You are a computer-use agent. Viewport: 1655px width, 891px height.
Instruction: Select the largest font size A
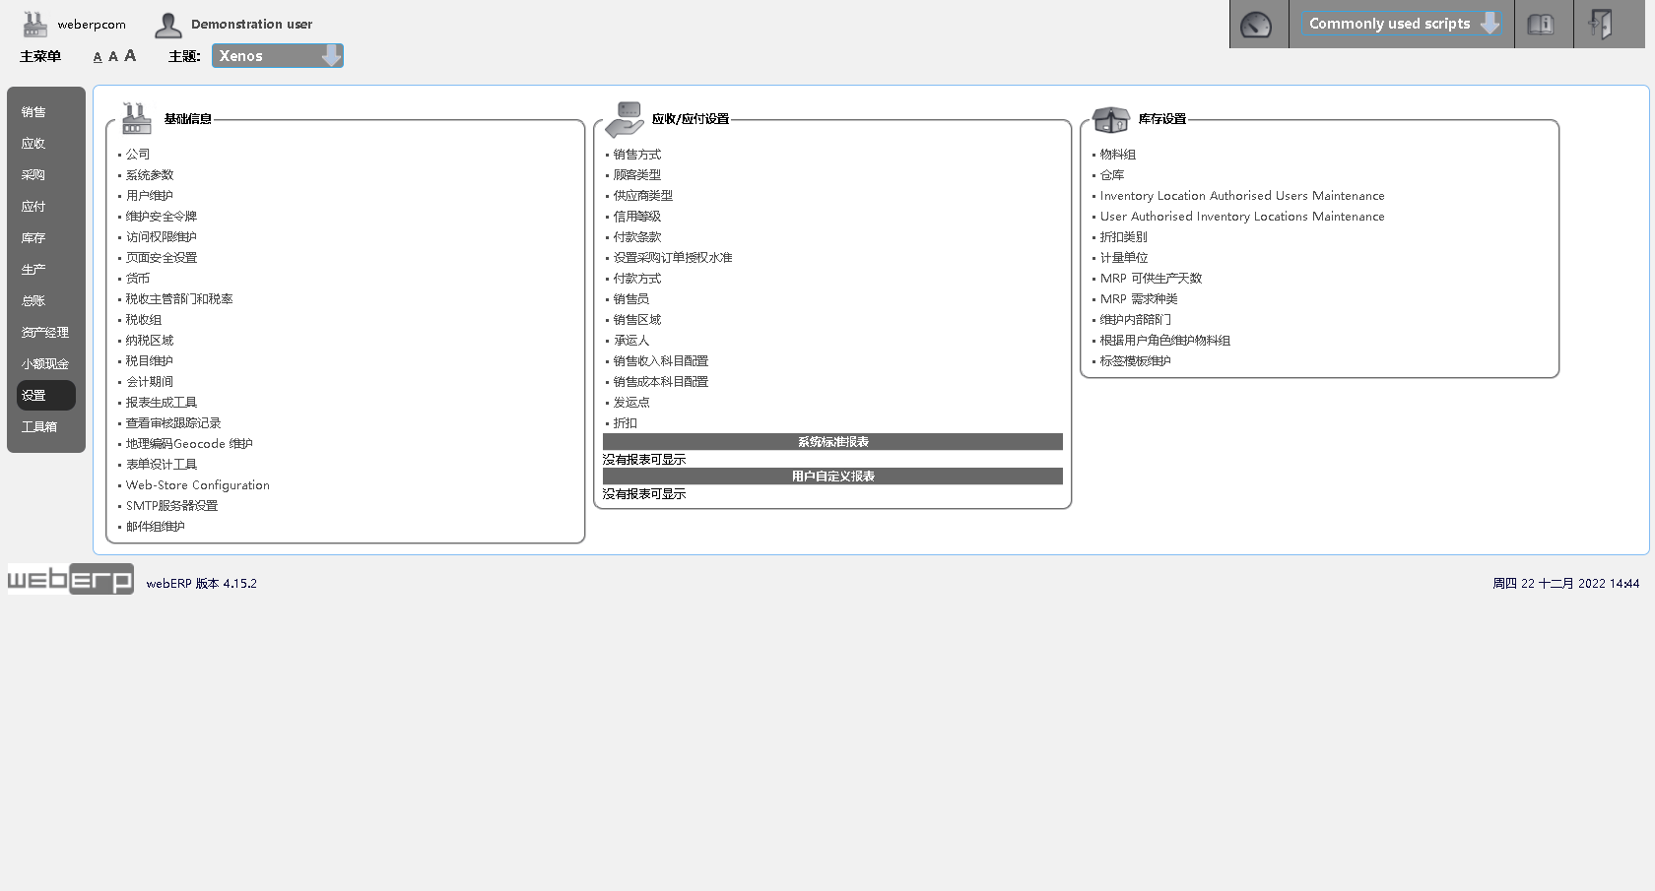click(x=129, y=55)
